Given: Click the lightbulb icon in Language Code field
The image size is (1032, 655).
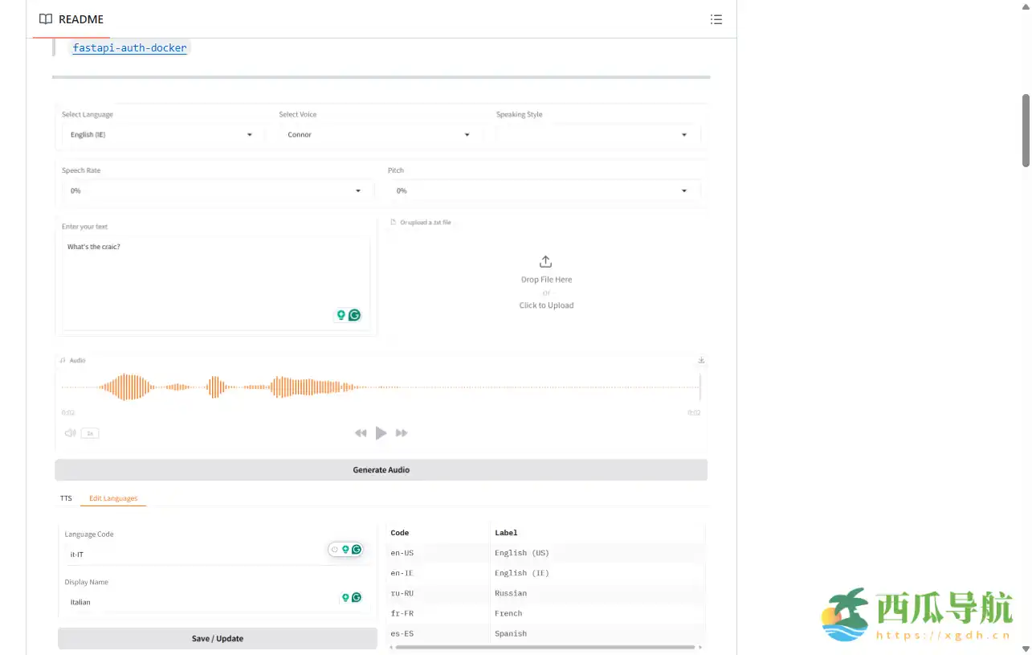Looking at the screenshot, I should click(x=345, y=550).
